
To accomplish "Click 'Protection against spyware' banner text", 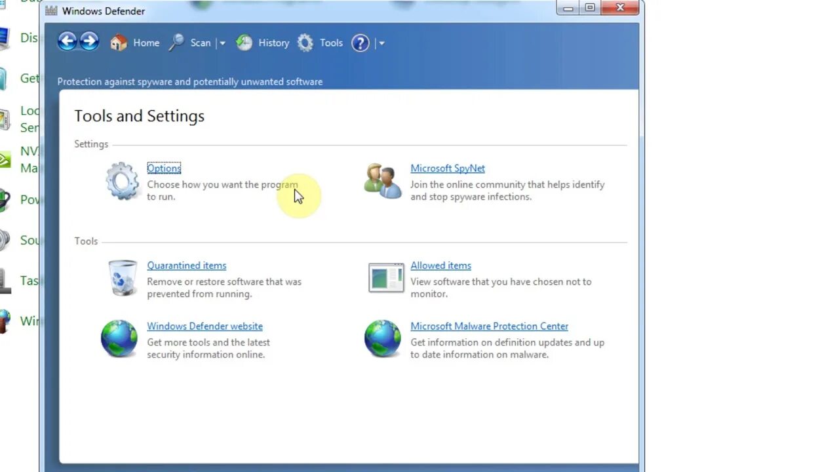I will coord(190,82).
